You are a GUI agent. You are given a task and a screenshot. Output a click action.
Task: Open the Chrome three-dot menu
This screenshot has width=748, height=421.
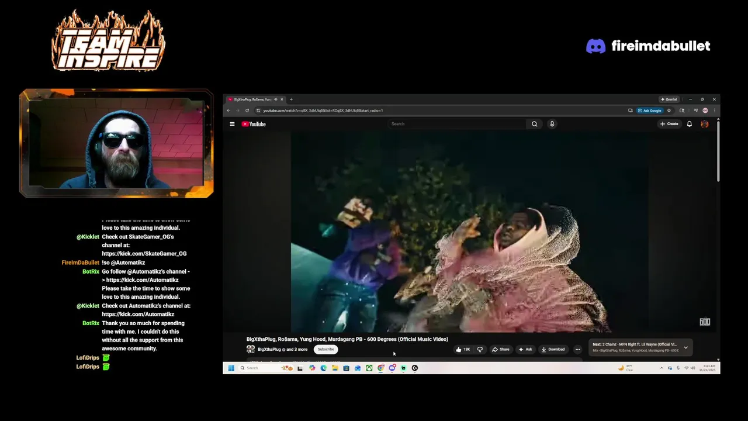coord(714,111)
